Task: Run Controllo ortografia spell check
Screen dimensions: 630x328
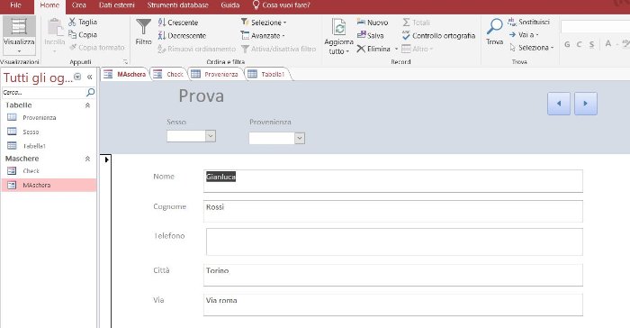Action: coord(439,35)
